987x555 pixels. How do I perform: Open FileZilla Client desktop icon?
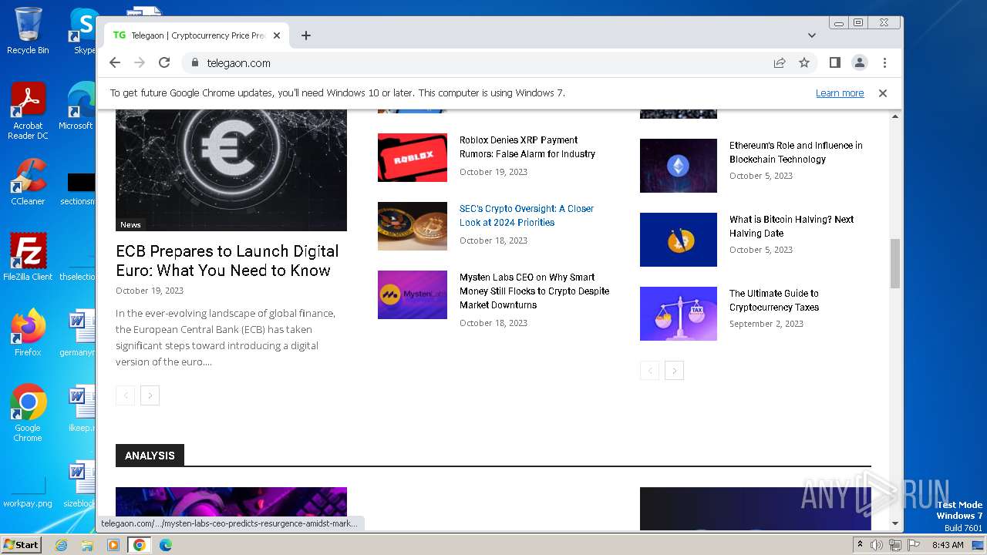(x=28, y=257)
